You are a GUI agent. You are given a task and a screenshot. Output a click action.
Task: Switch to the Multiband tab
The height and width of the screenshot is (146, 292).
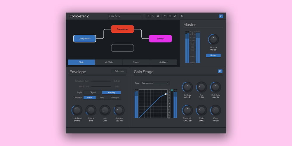pyautogui.click(x=163, y=62)
